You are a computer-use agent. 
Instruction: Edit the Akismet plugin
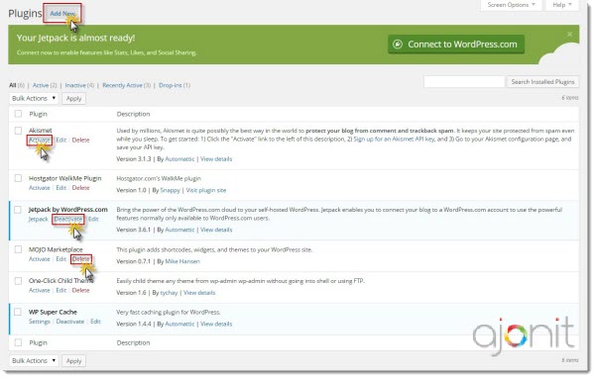click(61, 141)
